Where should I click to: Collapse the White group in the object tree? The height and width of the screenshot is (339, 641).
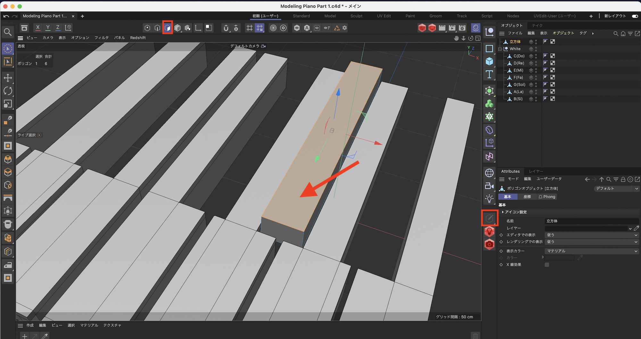[500, 49]
